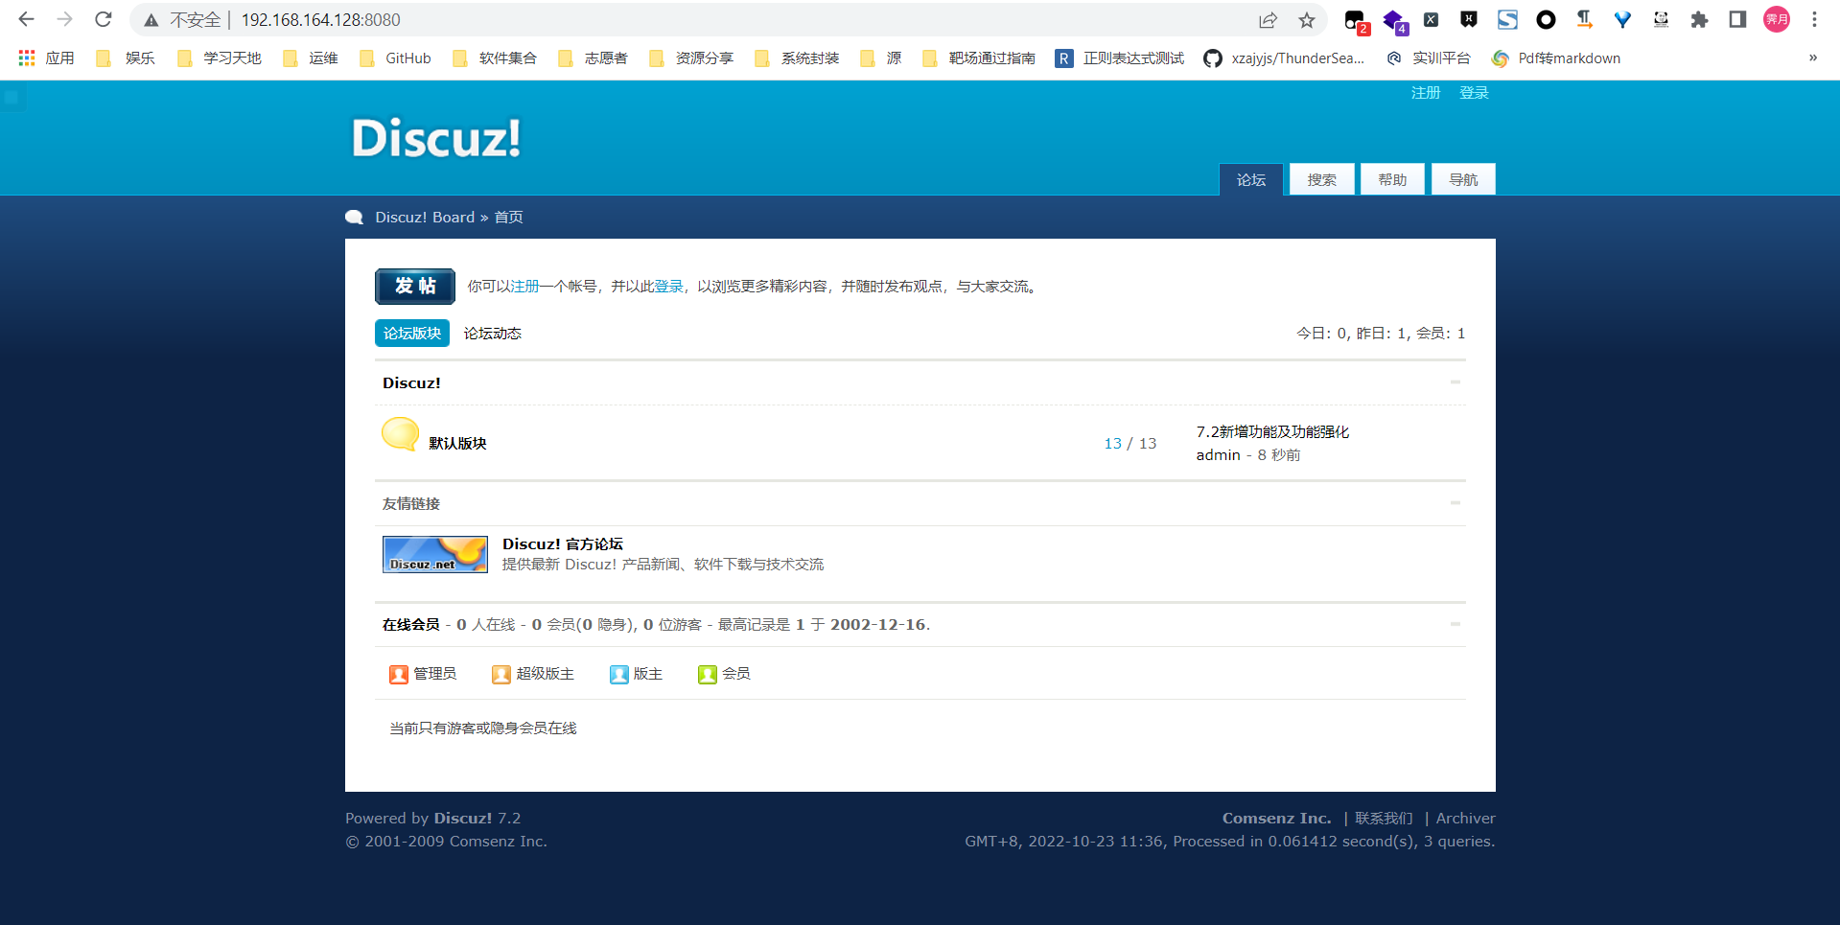Screen dimensions: 1840x925
Task: Open the 帮助 navigation tab
Action: tap(1392, 179)
